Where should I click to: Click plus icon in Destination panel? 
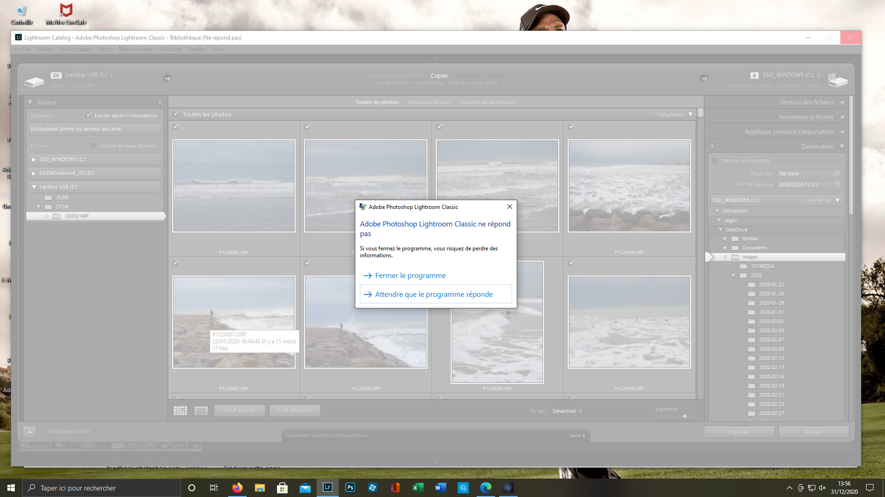click(x=713, y=146)
